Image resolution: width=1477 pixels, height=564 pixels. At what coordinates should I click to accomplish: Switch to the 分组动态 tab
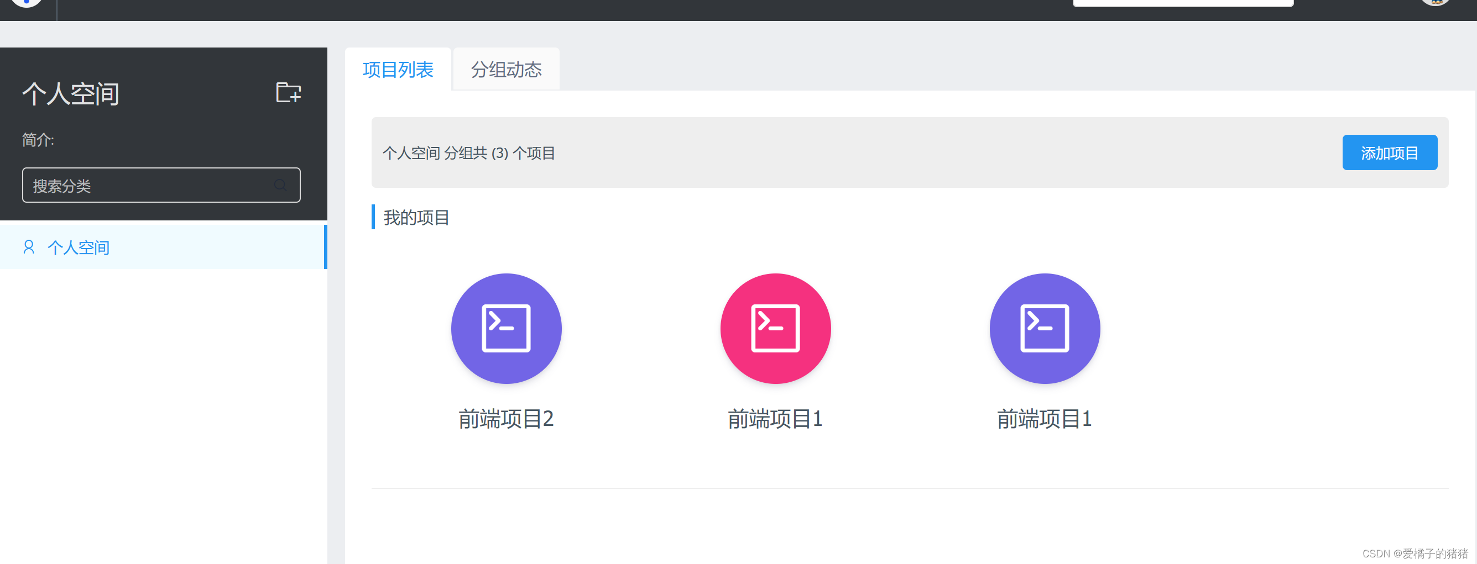click(507, 69)
